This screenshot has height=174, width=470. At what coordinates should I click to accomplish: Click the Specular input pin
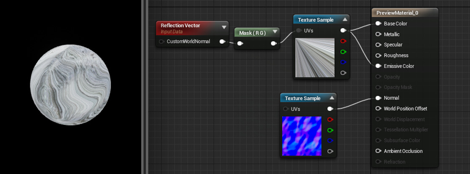(378, 45)
